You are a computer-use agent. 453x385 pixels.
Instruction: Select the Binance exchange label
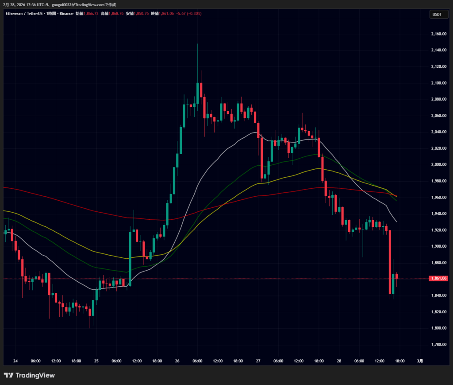click(65, 13)
